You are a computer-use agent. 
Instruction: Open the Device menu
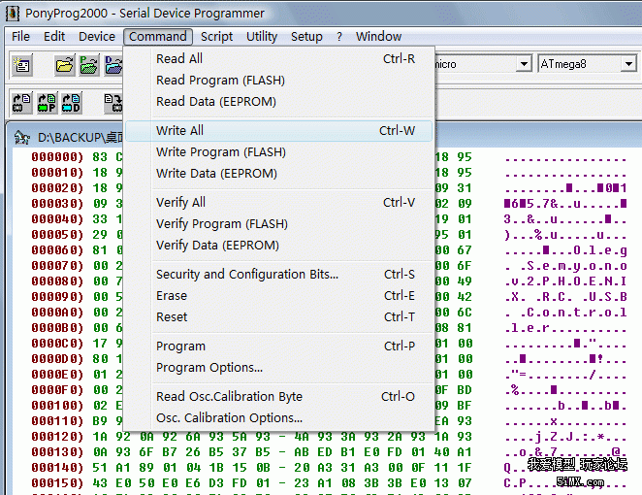pos(97,37)
